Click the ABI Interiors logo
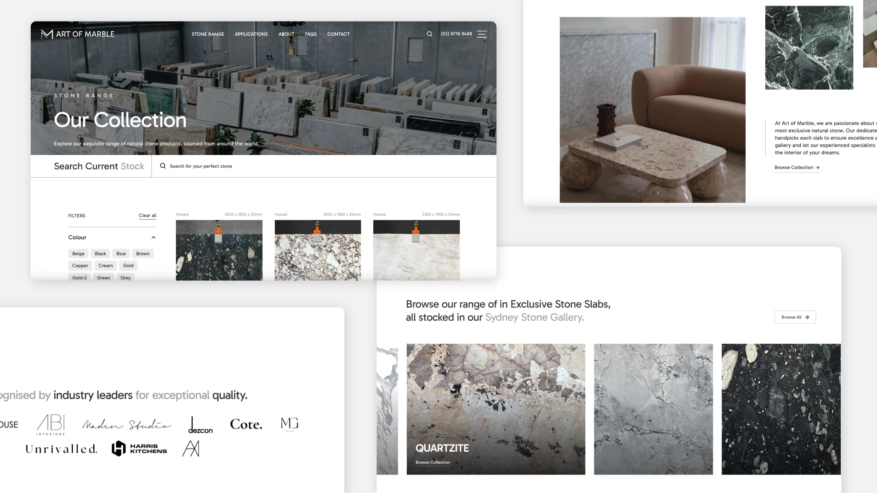 [x=51, y=424]
